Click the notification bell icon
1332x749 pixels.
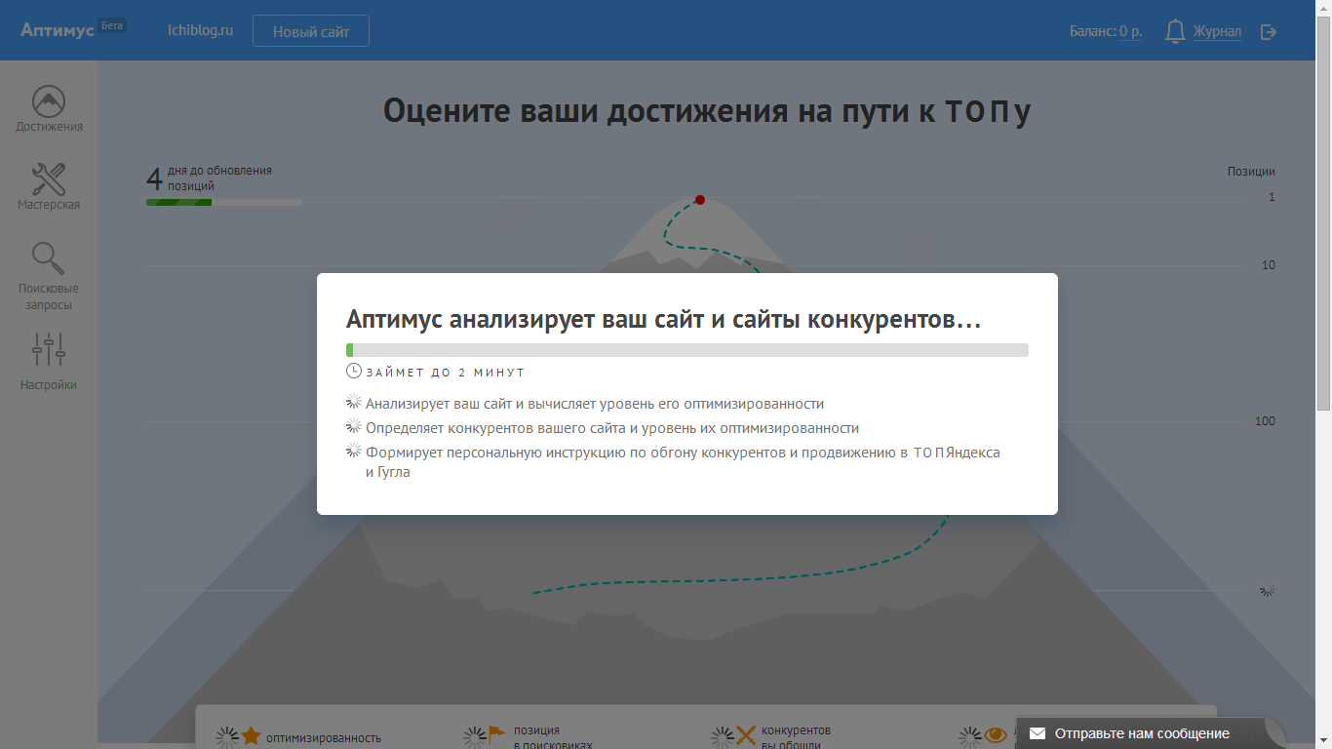(1176, 31)
